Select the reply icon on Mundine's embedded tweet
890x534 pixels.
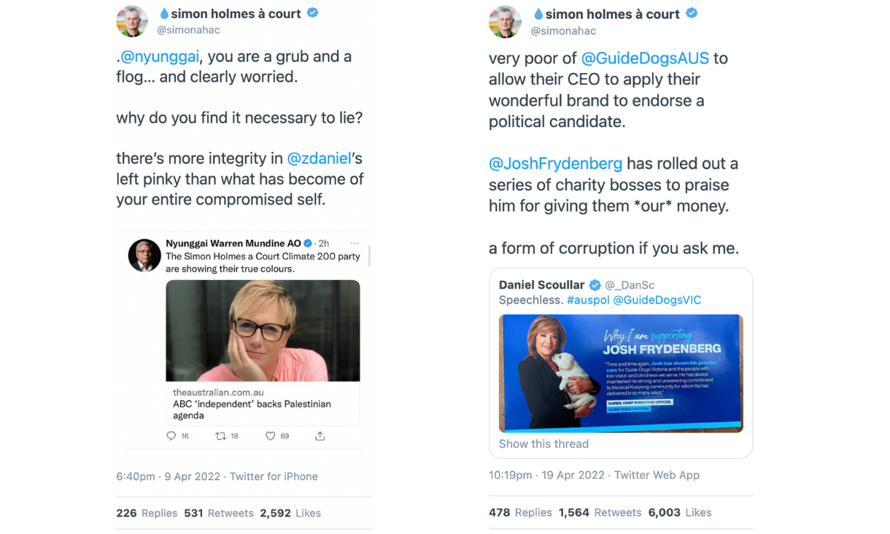170,436
